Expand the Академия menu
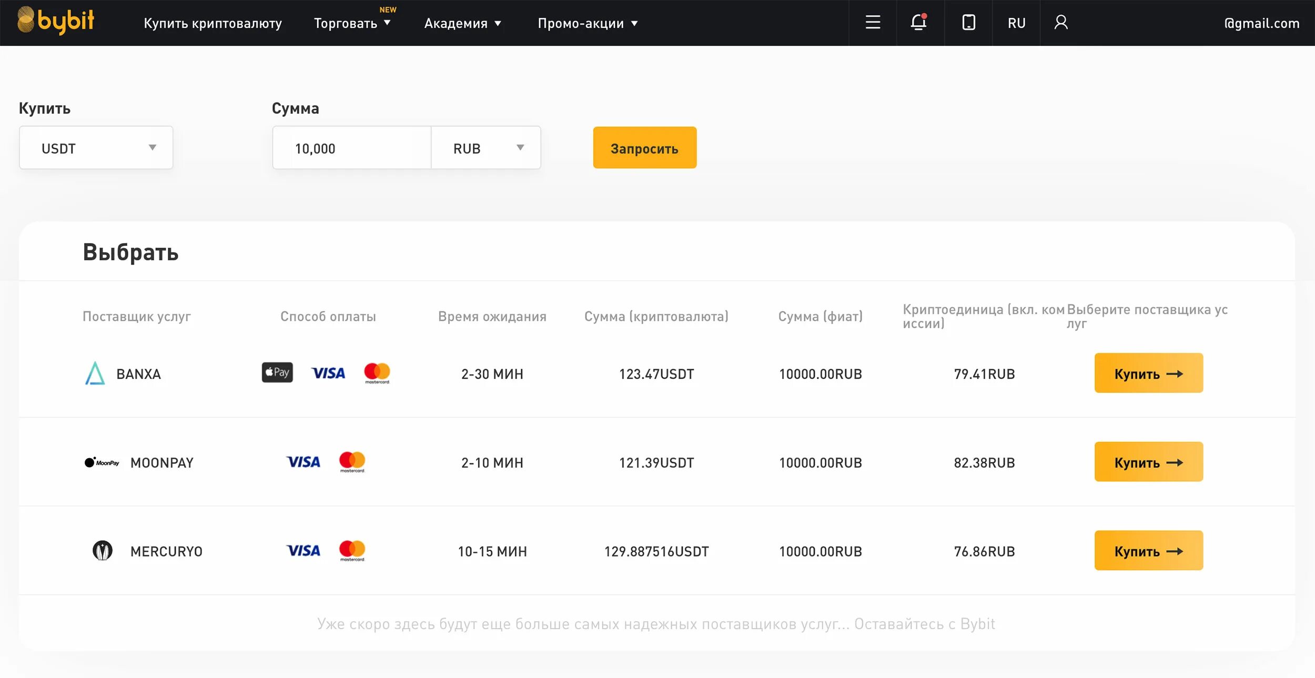Viewport: 1315px width, 678px height. [x=462, y=23]
